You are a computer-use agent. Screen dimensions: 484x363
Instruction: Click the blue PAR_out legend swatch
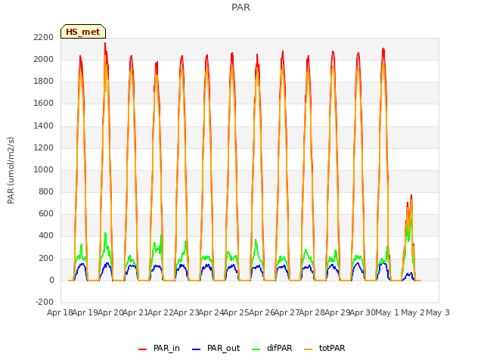pos(197,349)
